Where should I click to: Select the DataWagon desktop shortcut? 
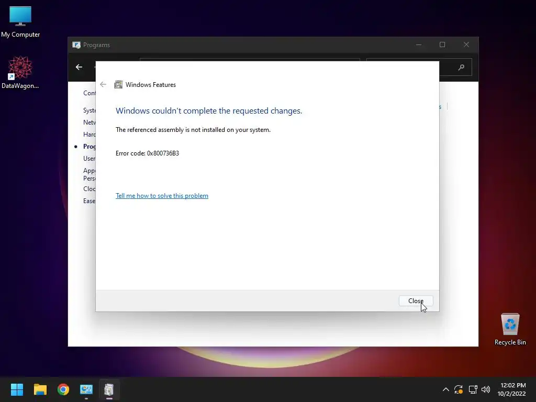(20, 72)
